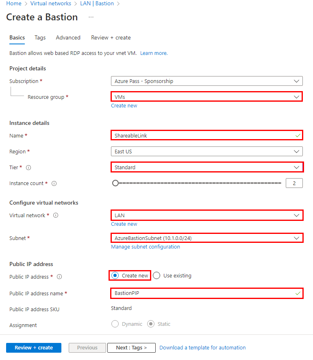Expand the Tier dropdown set to Standard

(x=207, y=167)
